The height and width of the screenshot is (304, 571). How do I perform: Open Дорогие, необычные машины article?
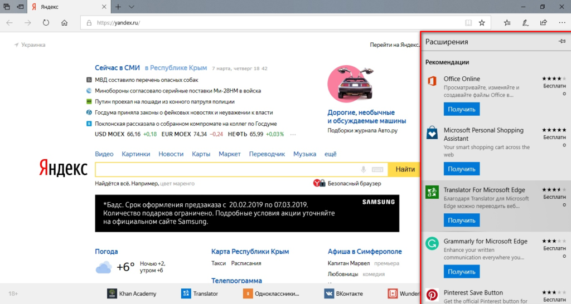point(366,116)
